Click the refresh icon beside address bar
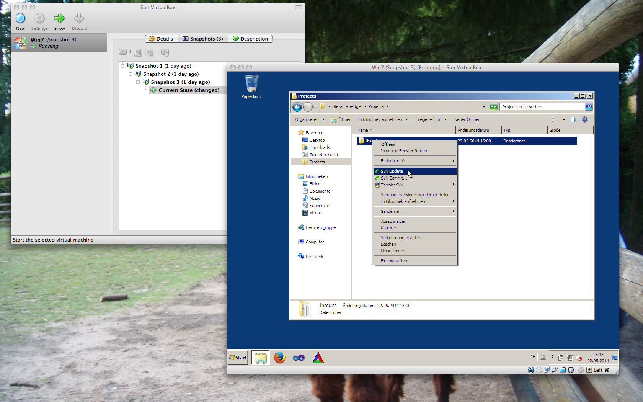 tap(494, 107)
